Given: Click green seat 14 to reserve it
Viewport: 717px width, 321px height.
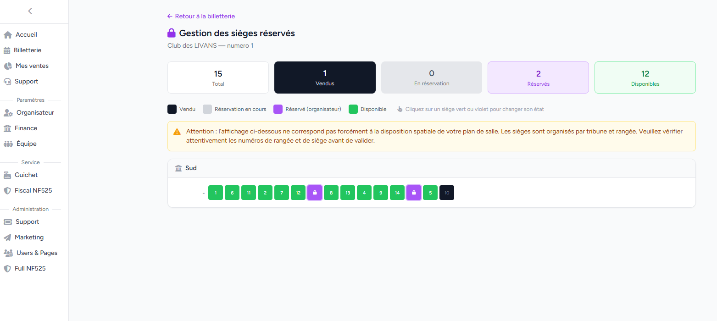Looking at the screenshot, I should click(397, 193).
